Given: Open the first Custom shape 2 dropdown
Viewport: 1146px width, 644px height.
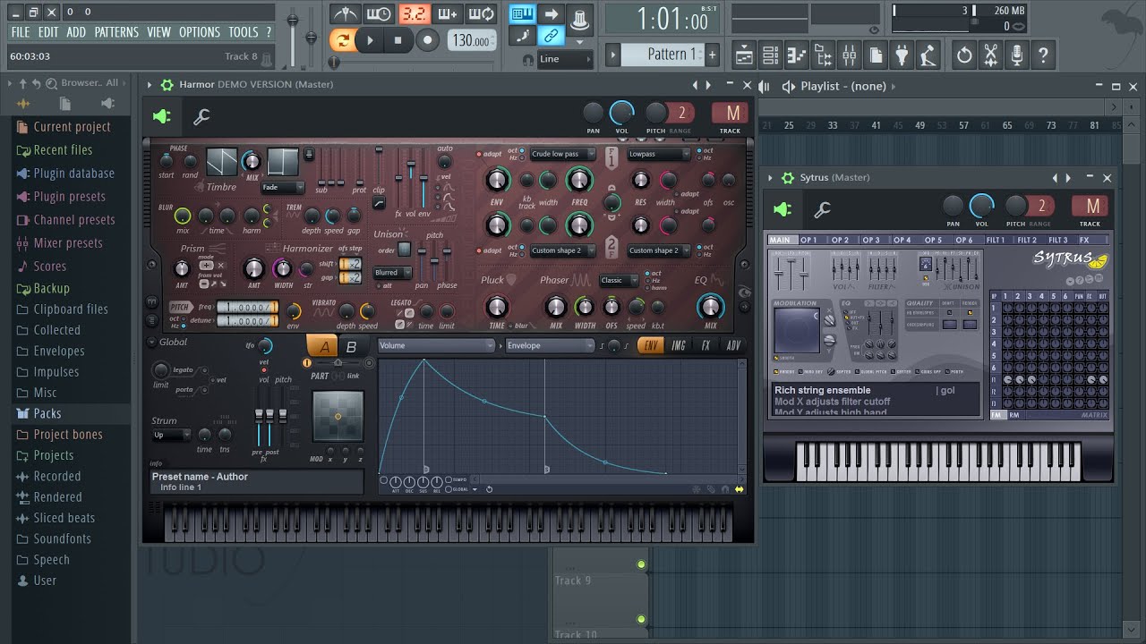Looking at the screenshot, I should 562,250.
